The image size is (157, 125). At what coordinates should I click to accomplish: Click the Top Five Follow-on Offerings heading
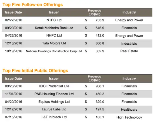tap(33, 5)
